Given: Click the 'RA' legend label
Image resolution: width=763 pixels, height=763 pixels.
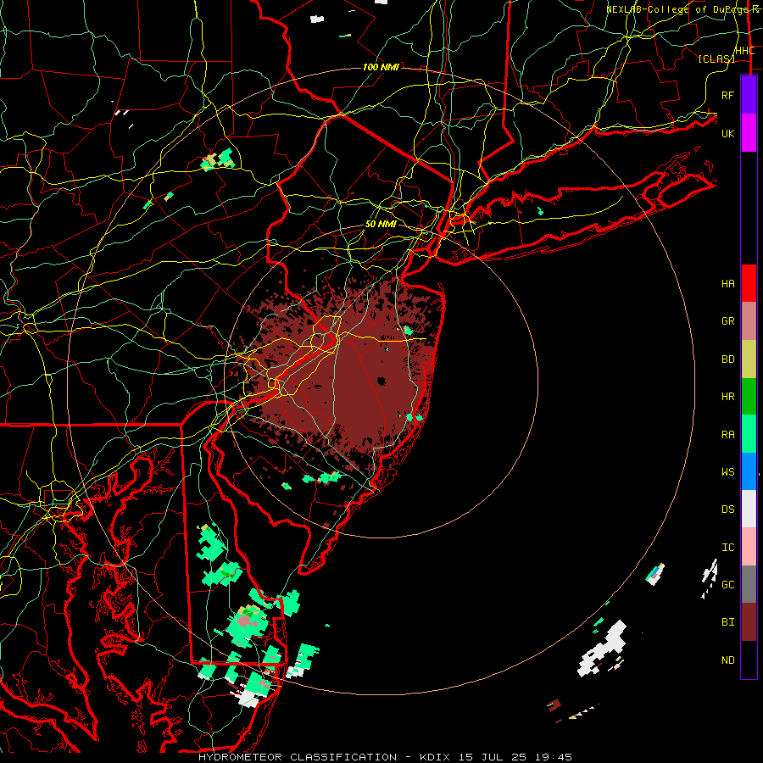Looking at the screenshot, I should [728, 435].
